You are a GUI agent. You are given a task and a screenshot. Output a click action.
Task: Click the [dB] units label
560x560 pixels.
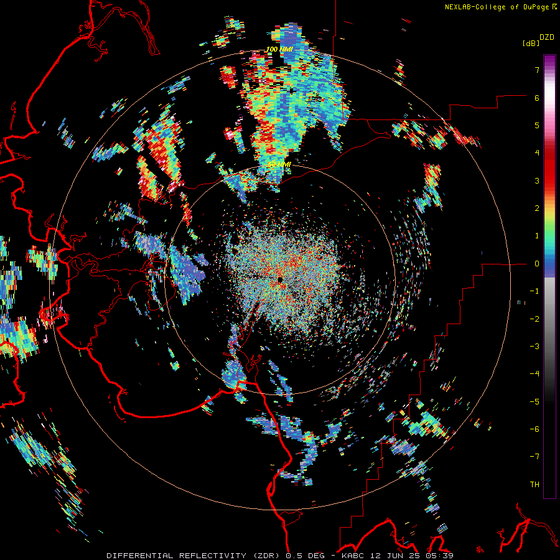531,43
